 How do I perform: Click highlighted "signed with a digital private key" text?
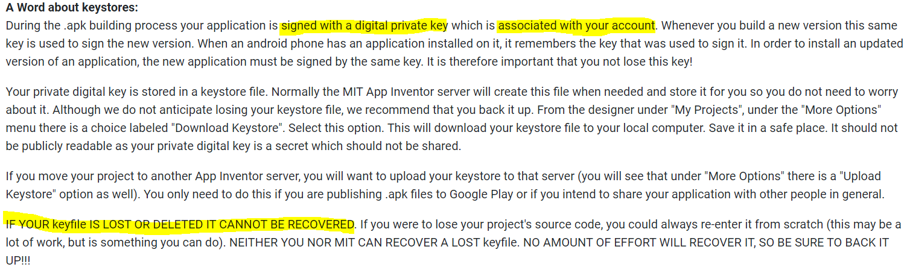(364, 26)
